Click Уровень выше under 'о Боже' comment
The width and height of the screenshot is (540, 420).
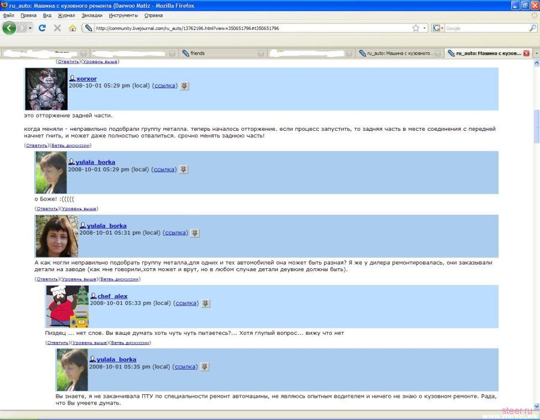pos(79,209)
